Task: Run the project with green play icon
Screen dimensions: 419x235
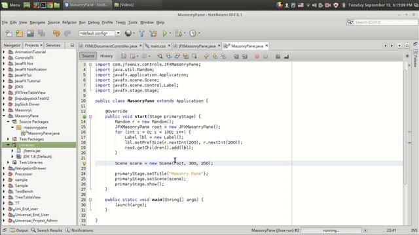Action: (164, 33)
